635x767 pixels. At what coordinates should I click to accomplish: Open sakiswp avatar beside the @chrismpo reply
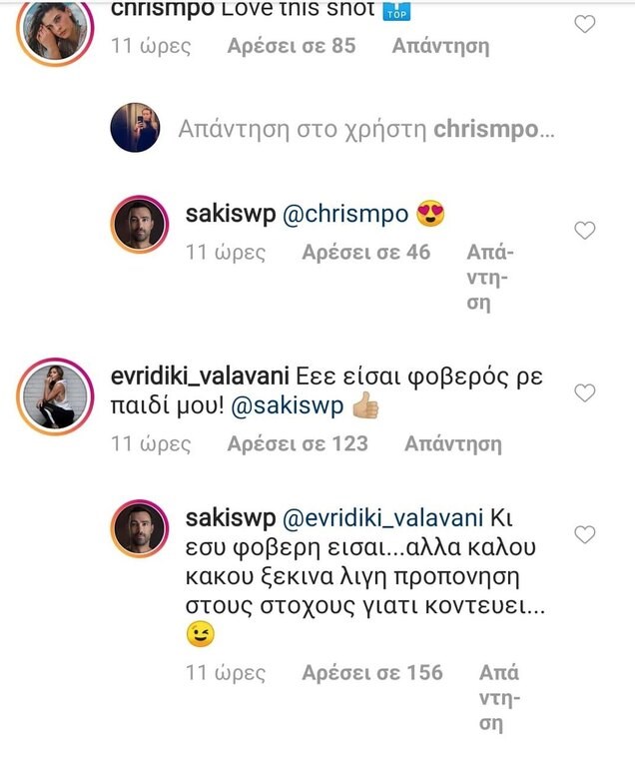click(140, 225)
